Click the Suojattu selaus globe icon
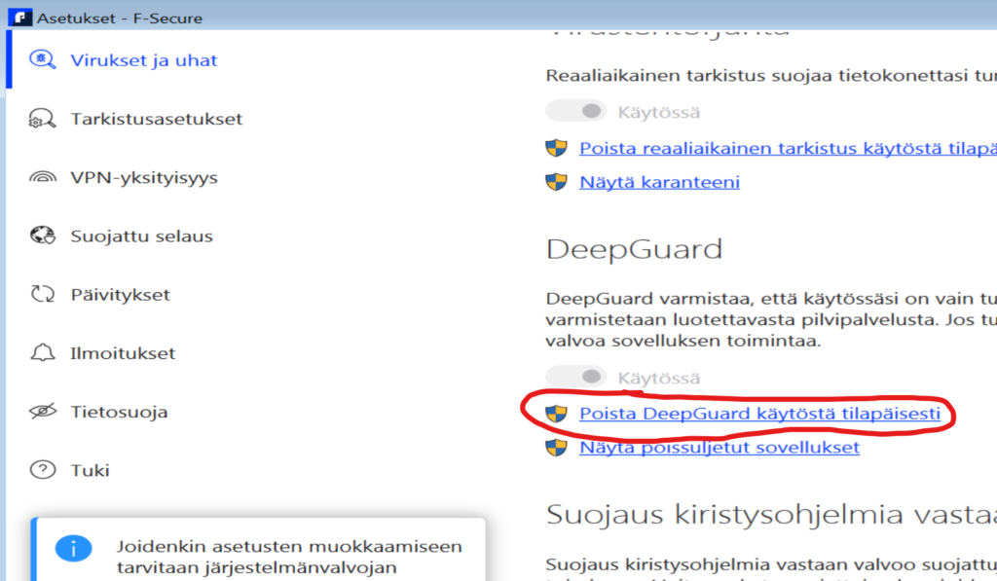Image resolution: width=997 pixels, height=581 pixels. [x=43, y=236]
